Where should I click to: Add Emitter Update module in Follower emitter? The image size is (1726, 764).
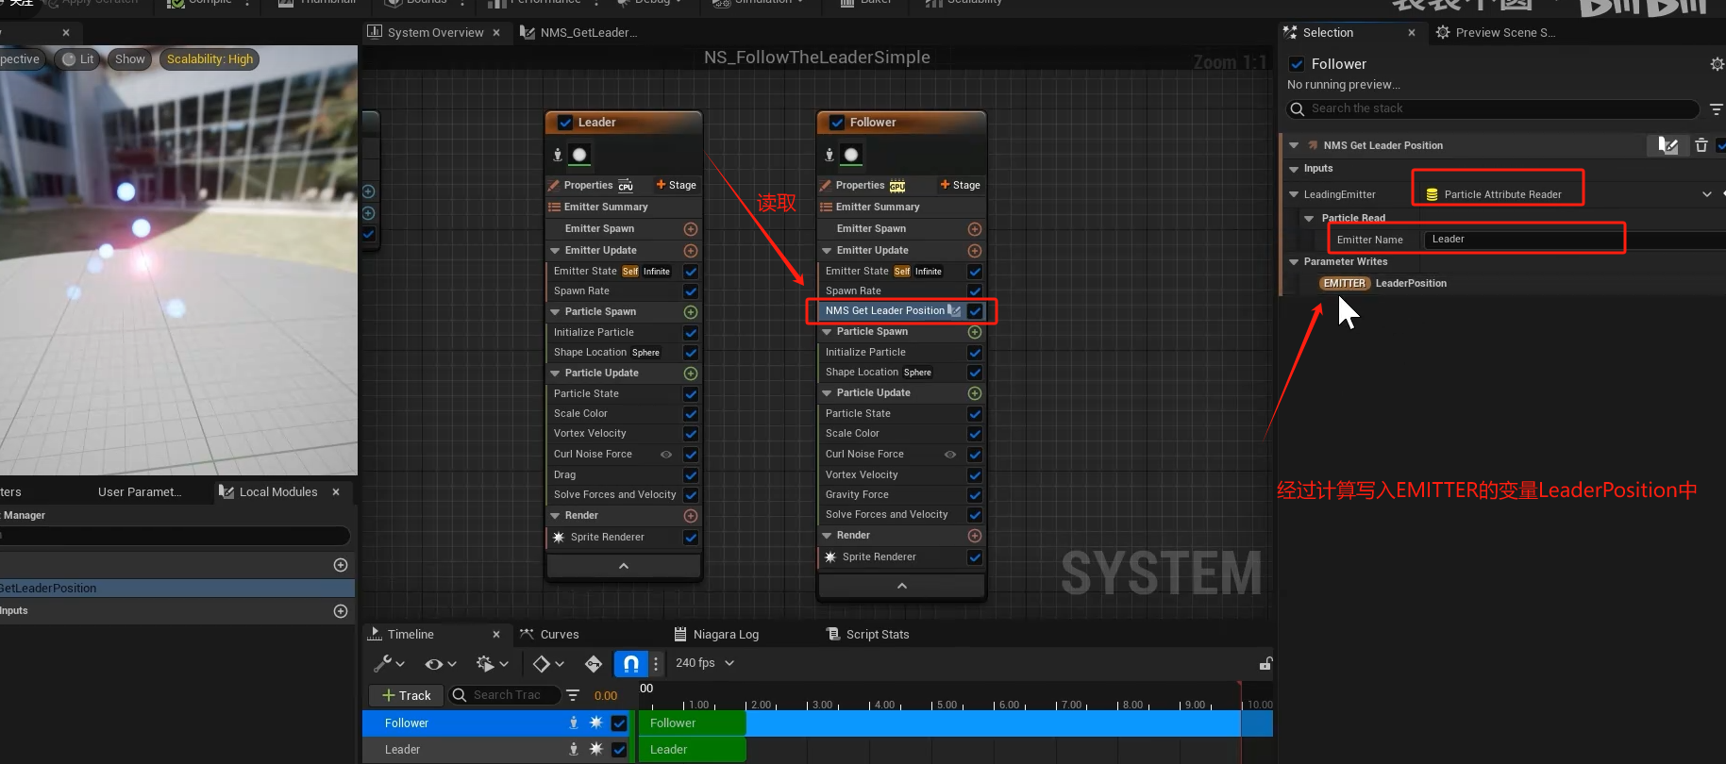(x=975, y=251)
